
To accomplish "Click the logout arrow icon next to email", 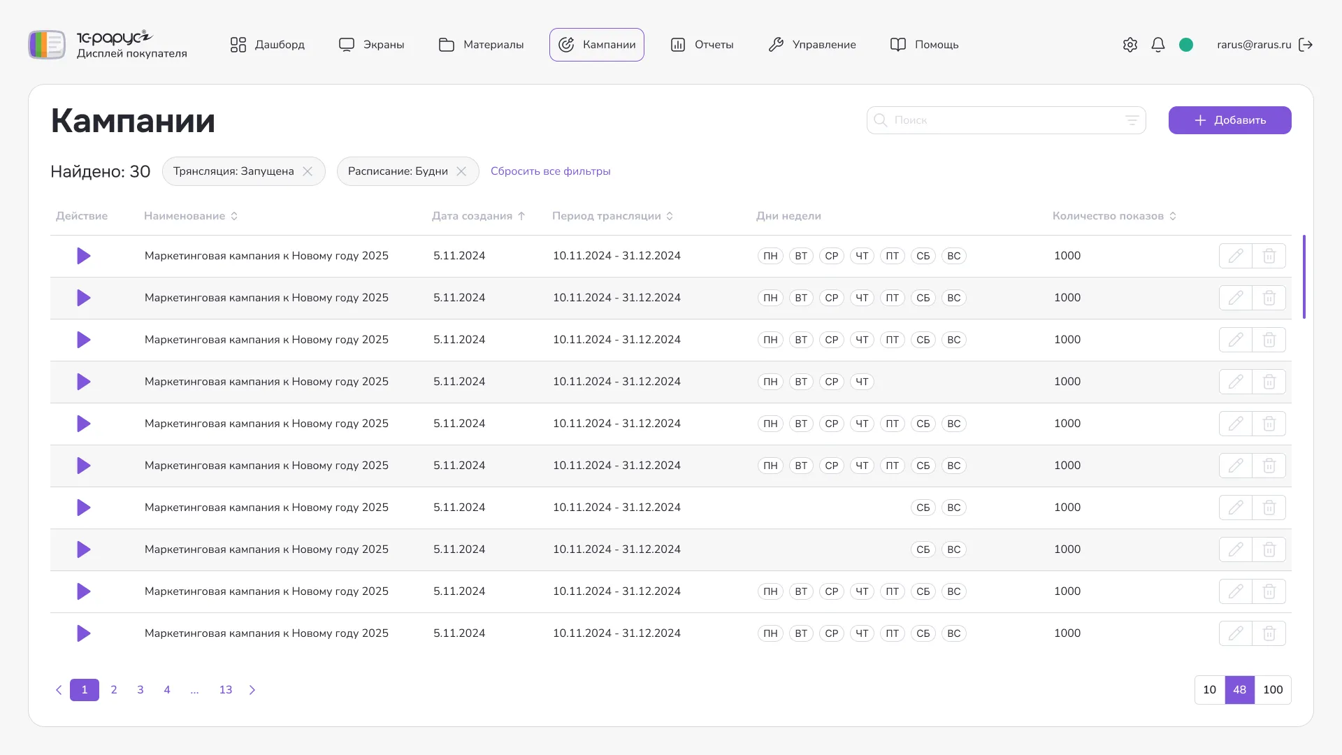I will [x=1305, y=45].
